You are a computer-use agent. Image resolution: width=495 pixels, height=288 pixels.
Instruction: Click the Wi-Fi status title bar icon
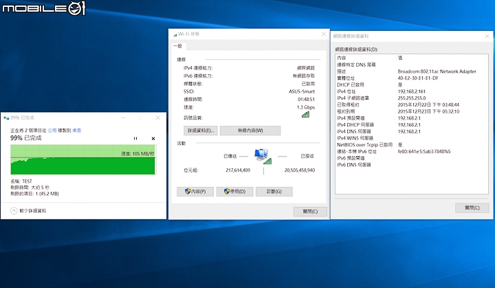(175, 34)
